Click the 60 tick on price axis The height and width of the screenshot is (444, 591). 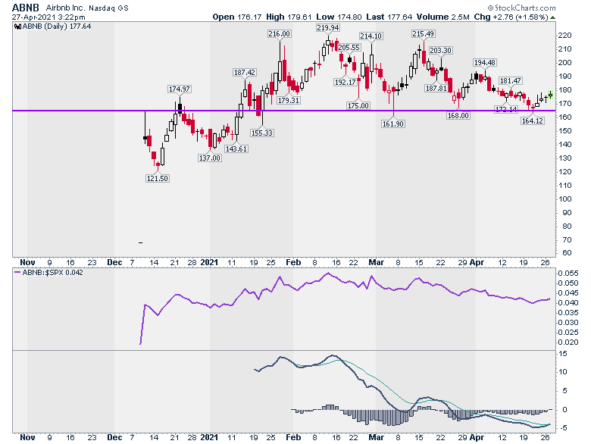tap(567, 253)
